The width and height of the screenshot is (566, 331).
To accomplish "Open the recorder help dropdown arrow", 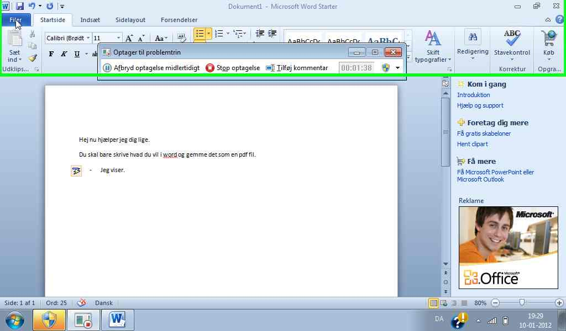I will (x=397, y=68).
